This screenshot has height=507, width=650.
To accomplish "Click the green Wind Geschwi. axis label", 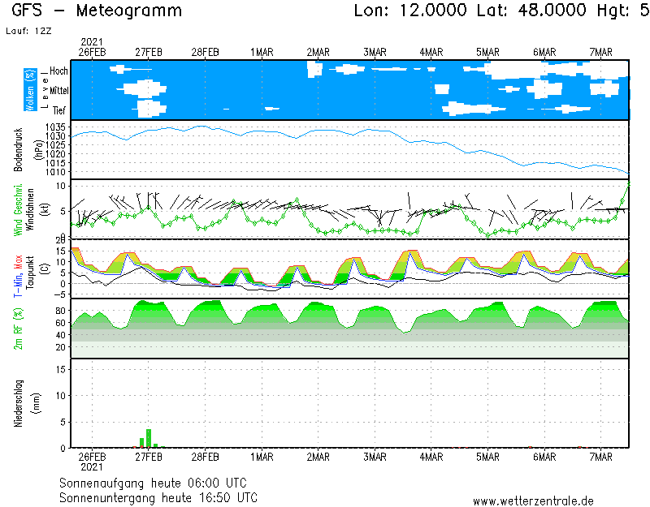I will [19, 209].
